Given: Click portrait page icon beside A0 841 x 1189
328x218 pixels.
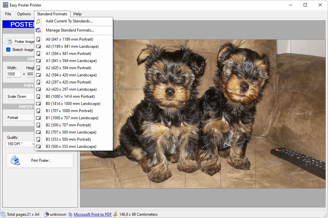Looking at the screenshot, I should click(38, 39).
